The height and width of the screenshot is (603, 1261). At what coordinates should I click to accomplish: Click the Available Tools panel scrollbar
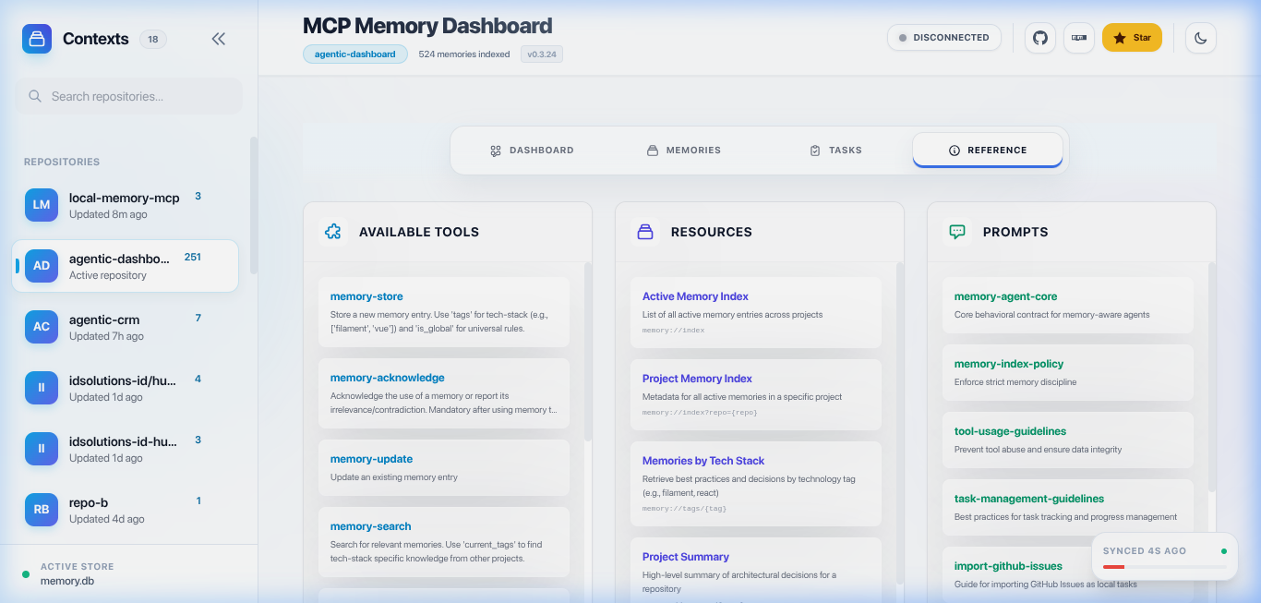[588, 351]
